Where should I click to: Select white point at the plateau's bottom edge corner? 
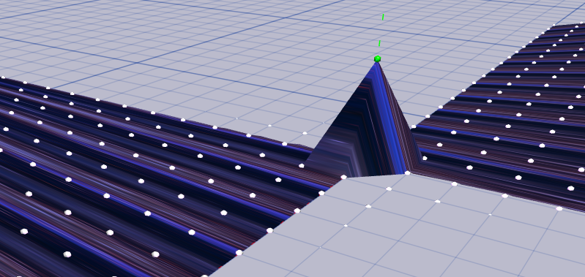pos(204,276)
